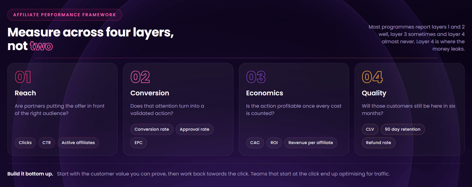
Task: Click the outlined 01 number
Action: tap(23, 77)
